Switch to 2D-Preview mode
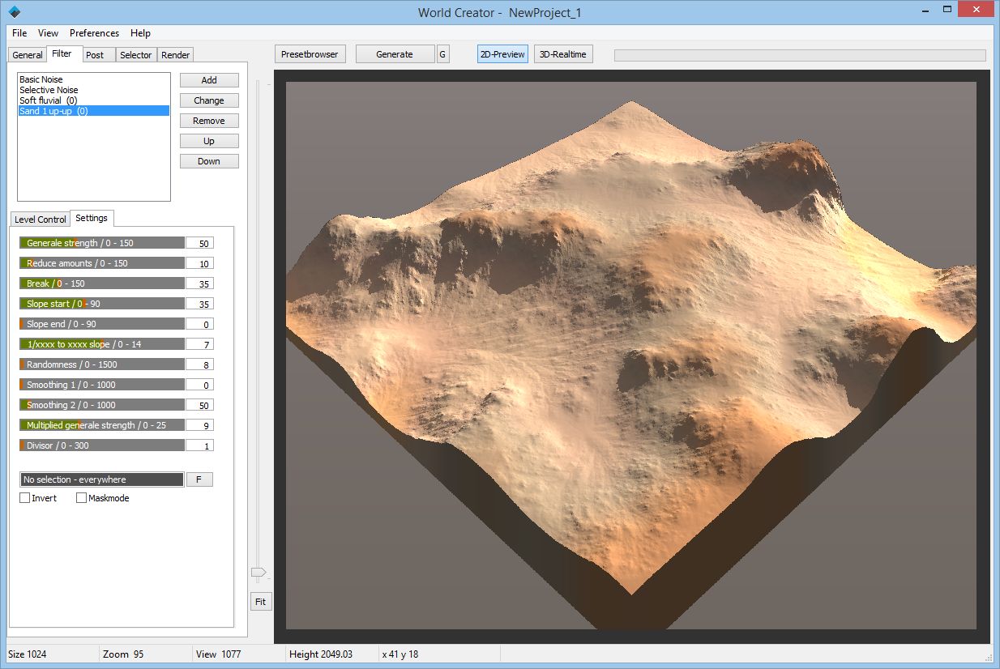This screenshot has width=1000, height=669. pos(502,53)
